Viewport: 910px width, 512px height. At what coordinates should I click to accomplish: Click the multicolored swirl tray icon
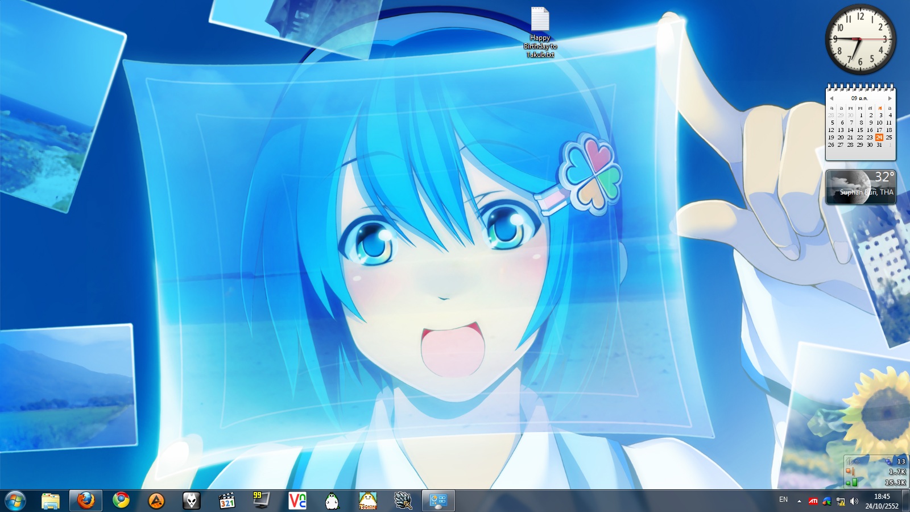(x=827, y=501)
